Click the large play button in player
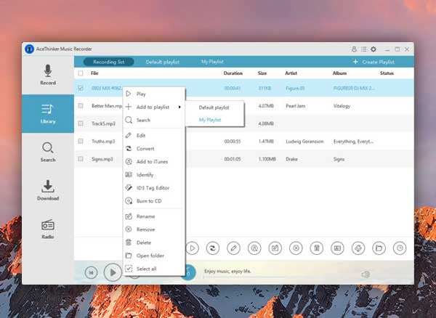The height and width of the screenshot is (318, 436). coord(113,272)
